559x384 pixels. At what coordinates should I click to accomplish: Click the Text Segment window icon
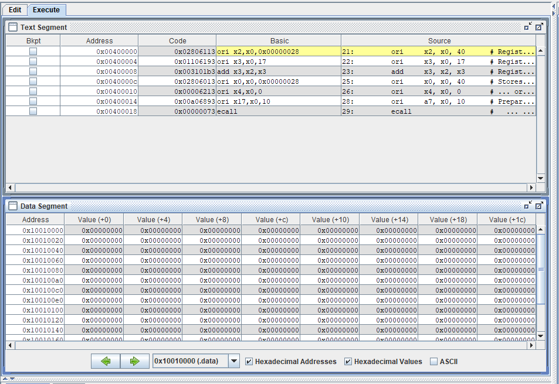13,27
